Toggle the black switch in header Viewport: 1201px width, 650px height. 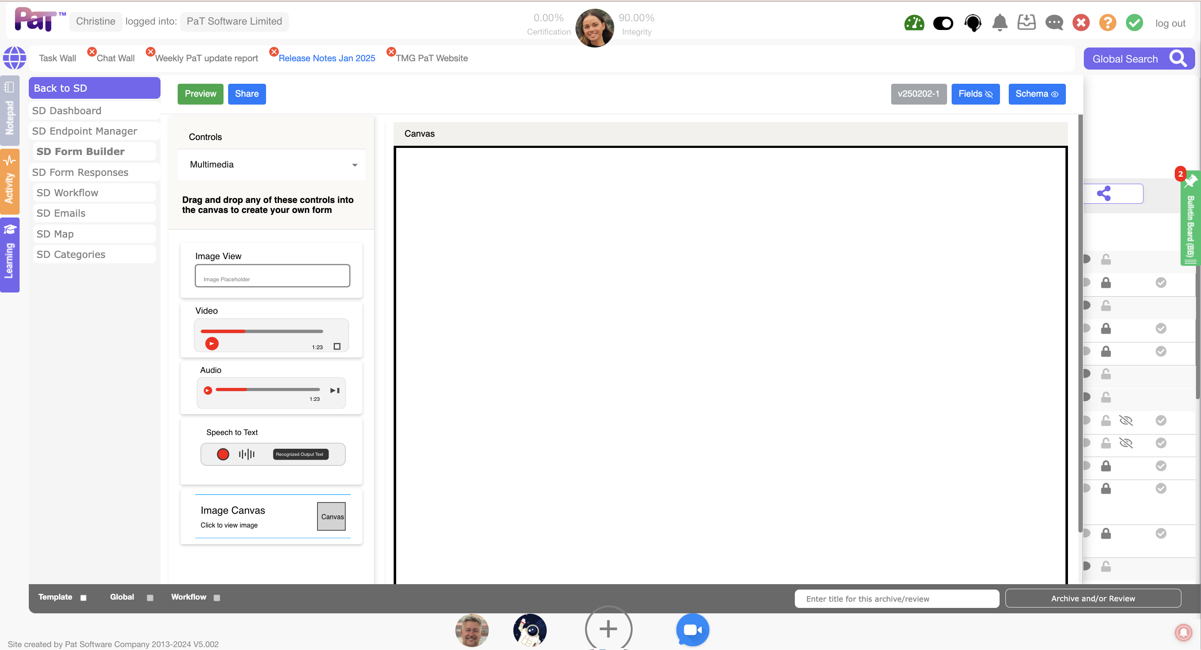[x=943, y=23]
